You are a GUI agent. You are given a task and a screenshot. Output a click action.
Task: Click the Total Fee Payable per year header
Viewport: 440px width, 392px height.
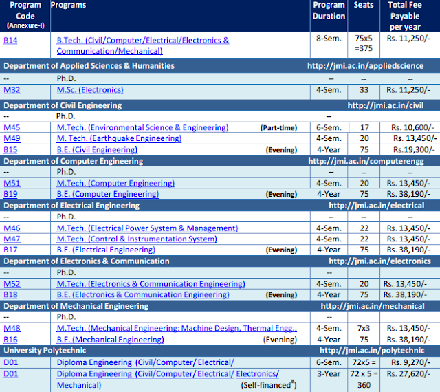point(405,16)
